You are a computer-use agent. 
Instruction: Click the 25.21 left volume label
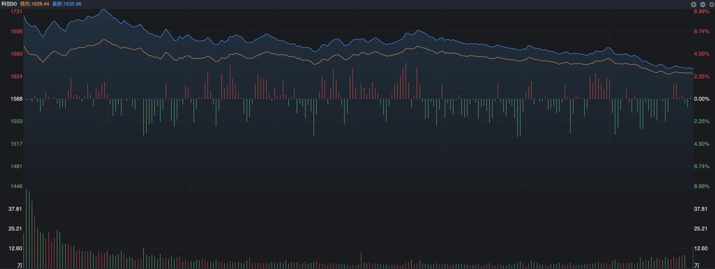15,229
